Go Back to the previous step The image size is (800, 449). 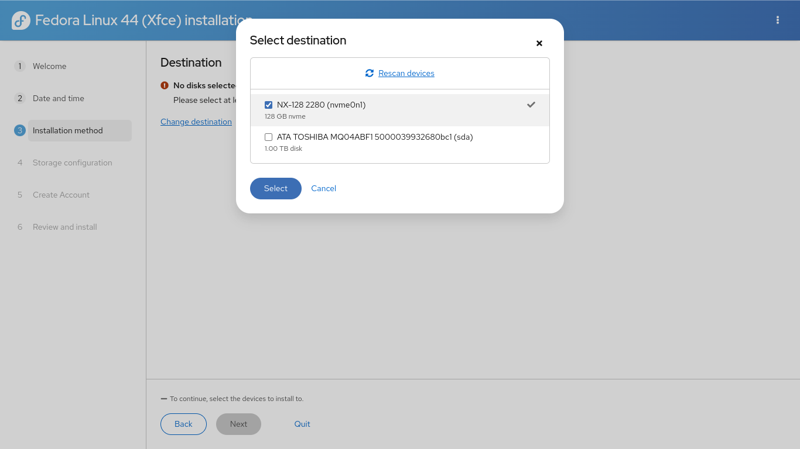pyautogui.click(x=183, y=424)
